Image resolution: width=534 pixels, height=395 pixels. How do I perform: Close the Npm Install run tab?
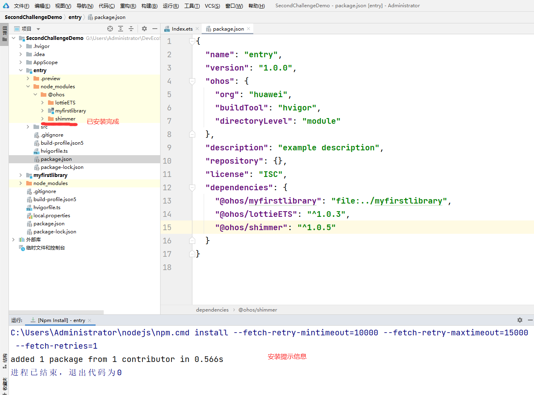click(90, 320)
